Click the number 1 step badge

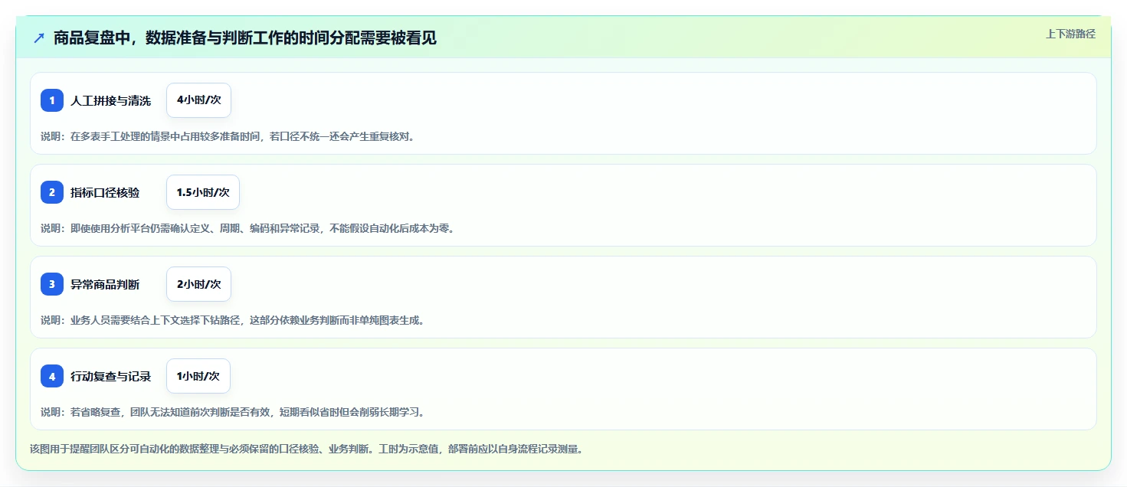tap(52, 100)
